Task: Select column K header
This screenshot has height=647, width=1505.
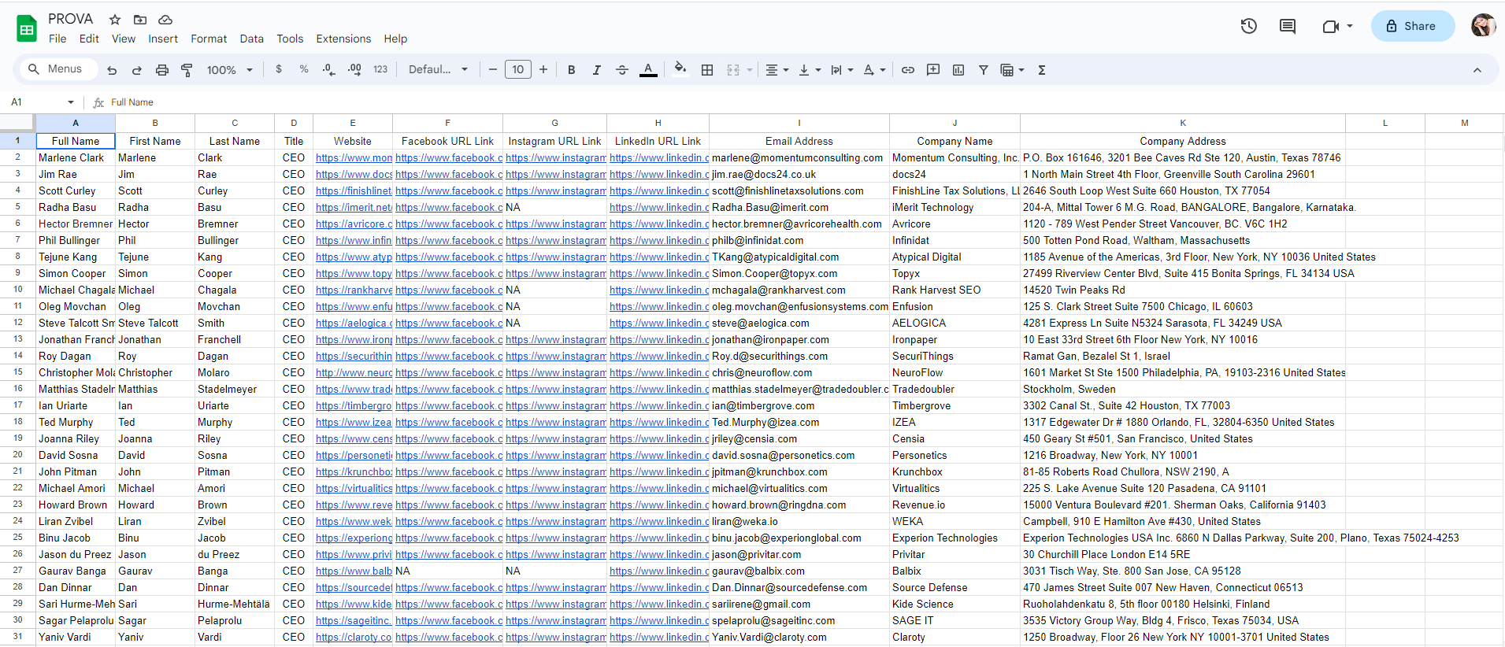Action: tap(1183, 123)
